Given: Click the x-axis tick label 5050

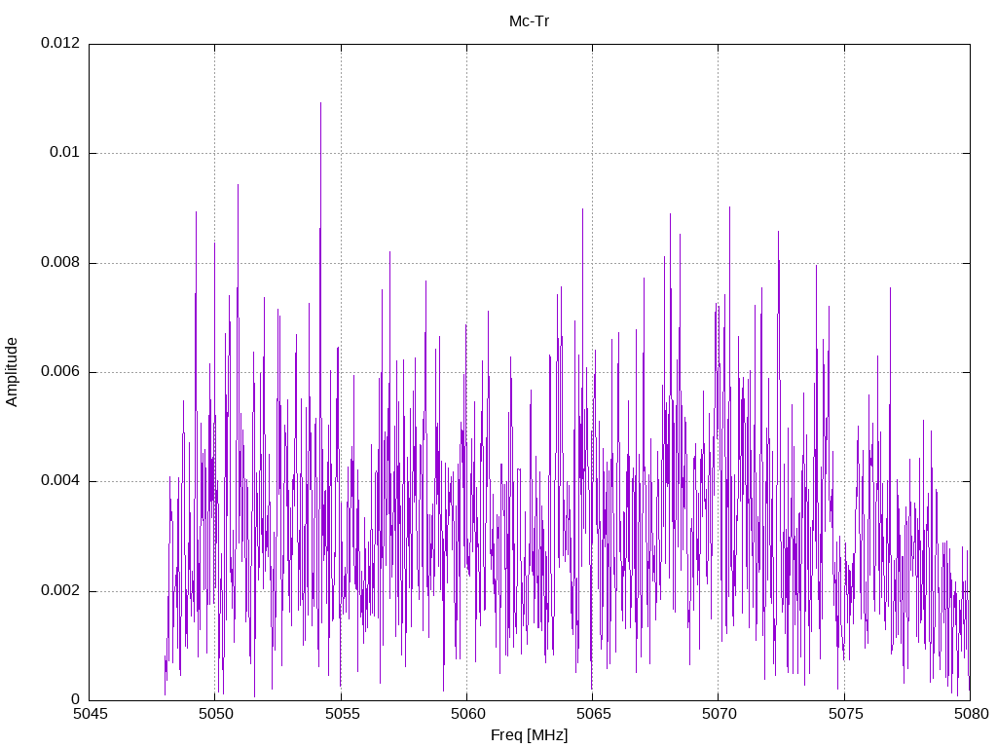Looking at the screenshot, I should (x=216, y=714).
